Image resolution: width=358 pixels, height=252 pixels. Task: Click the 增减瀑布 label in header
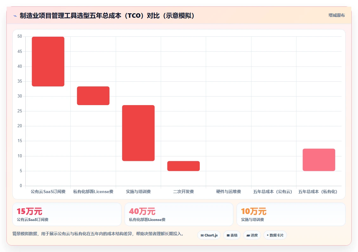336,15
